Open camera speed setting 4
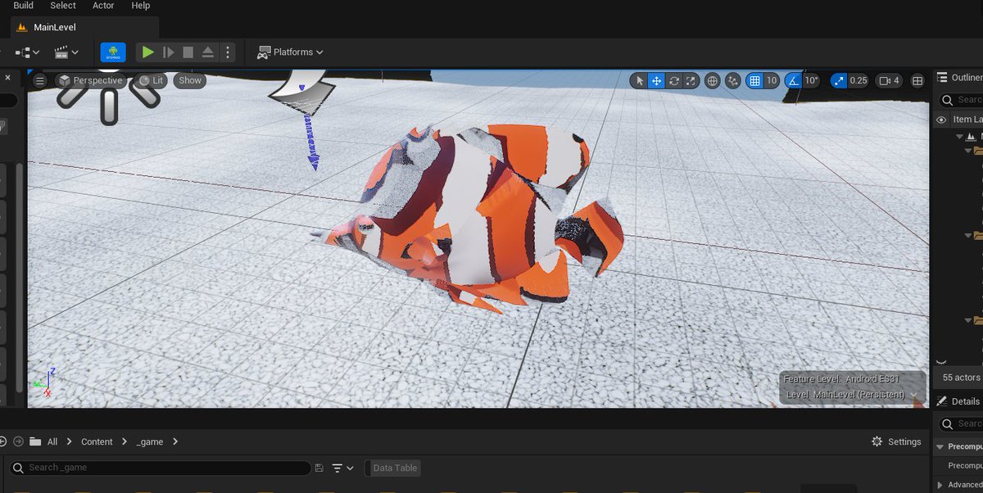Viewport: 983px width, 493px height. (889, 80)
